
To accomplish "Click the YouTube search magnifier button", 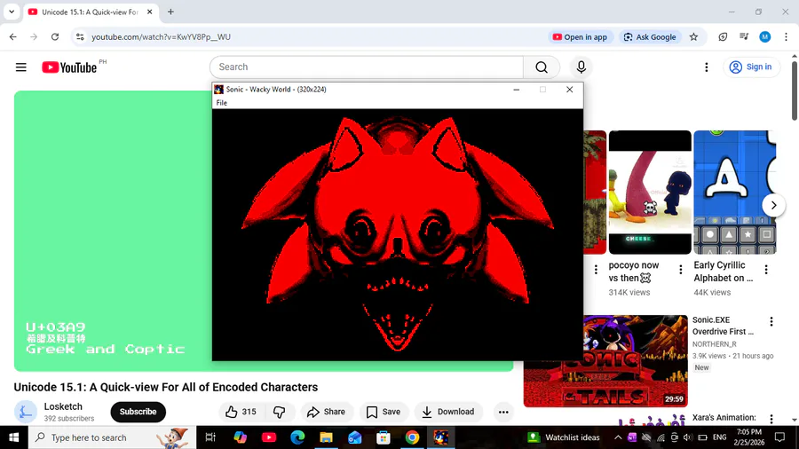I will (x=542, y=67).
